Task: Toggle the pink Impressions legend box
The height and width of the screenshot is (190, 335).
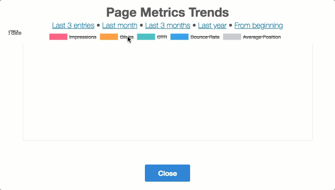Action: click(58, 37)
